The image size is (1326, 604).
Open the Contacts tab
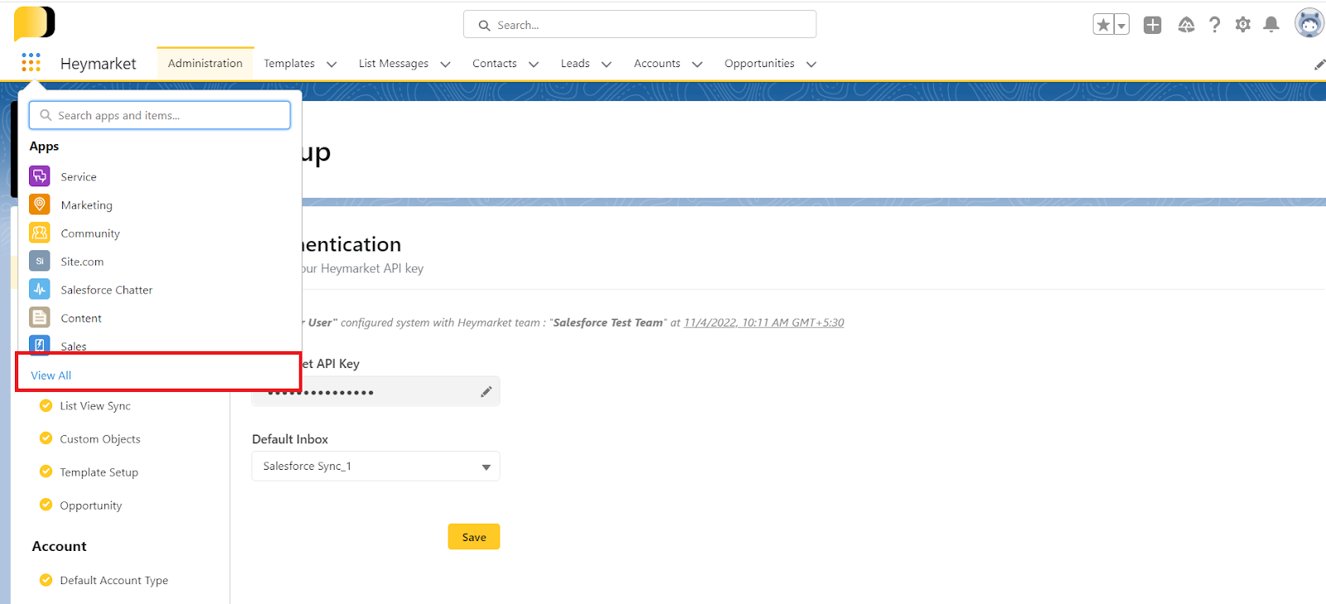click(495, 64)
